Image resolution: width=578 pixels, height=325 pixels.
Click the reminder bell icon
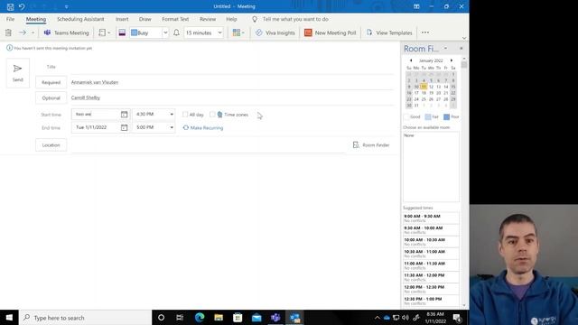click(177, 32)
